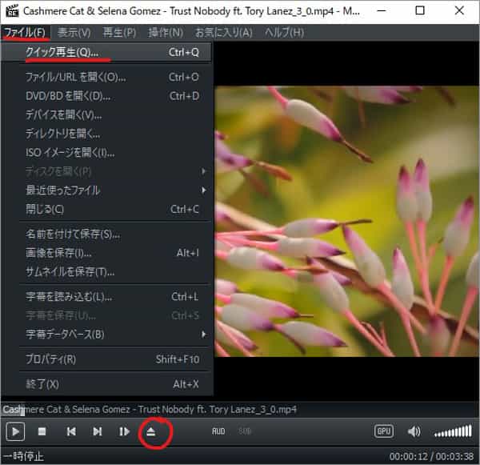Open the 再生(P) menu
The width and height of the screenshot is (480, 465).
[x=119, y=33]
